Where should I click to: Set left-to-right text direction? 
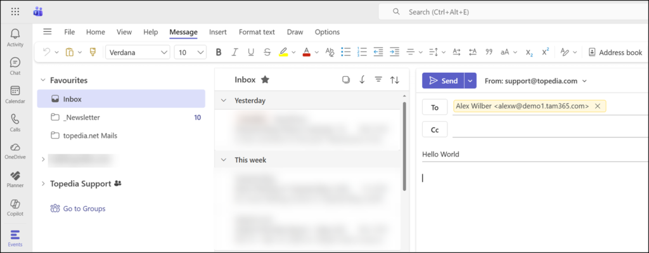(x=456, y=52)
